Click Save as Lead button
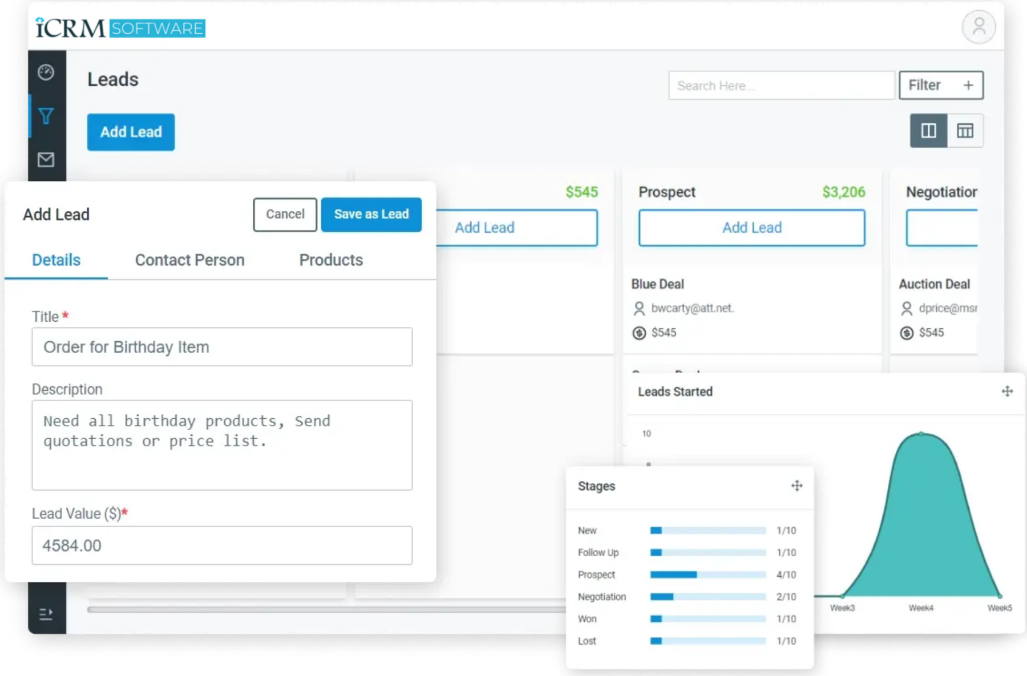 [371, 214]
